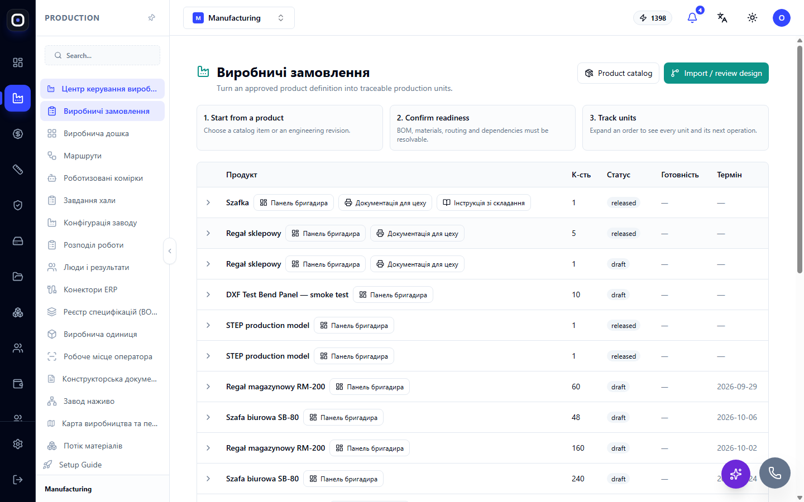Expand the Regał magazynowy RM-200 row due 2026-09-29

coord(208,387)
